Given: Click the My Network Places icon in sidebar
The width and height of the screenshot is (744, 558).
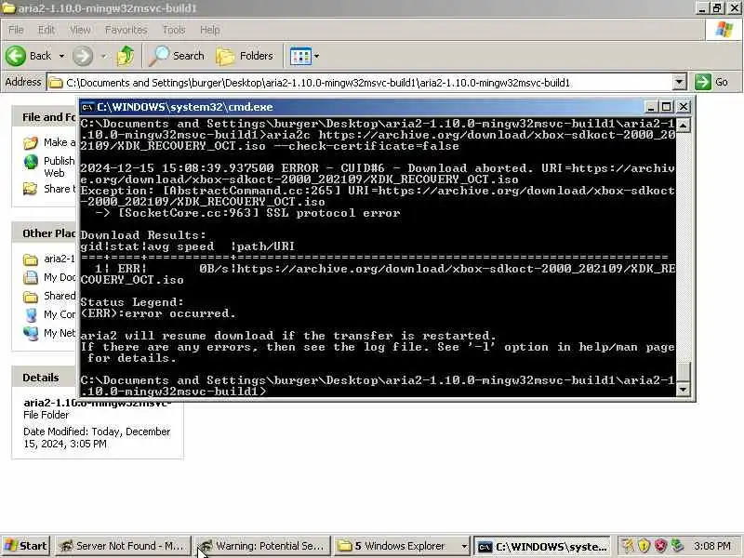Looking at the screenshot, I should (x=31, y=333).
